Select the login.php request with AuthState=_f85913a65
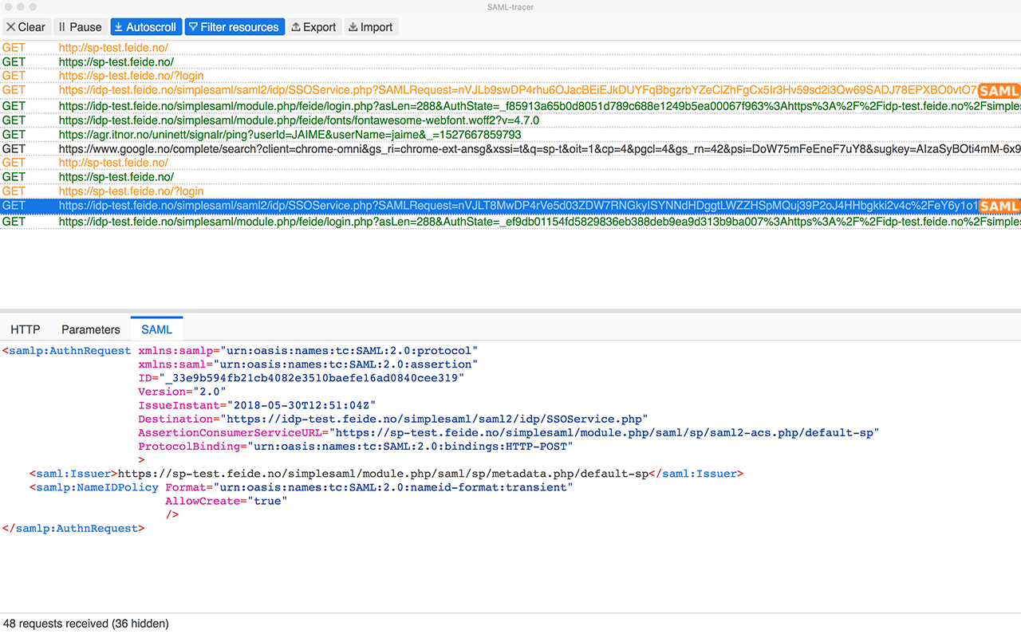Screen dimensions: 1021x638 tap(510, 105)
